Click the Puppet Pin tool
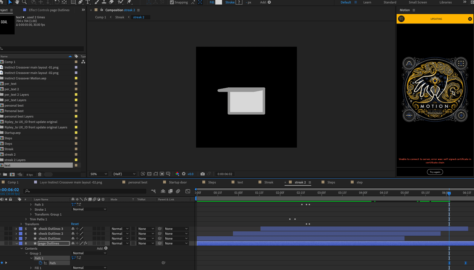 click(129, 2)
